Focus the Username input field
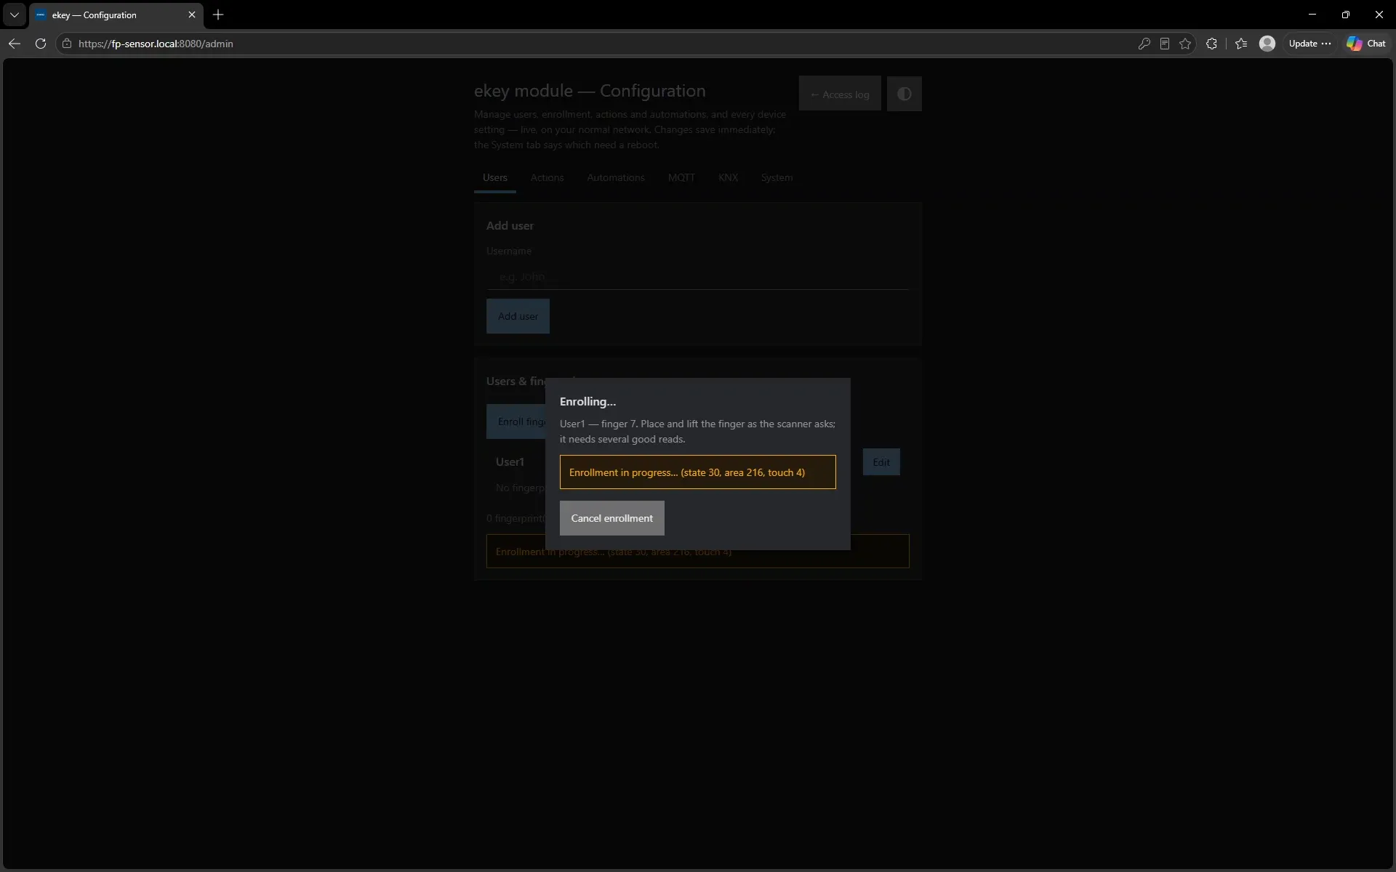This screenshot has width=1396, height=872. click(697, 277)
